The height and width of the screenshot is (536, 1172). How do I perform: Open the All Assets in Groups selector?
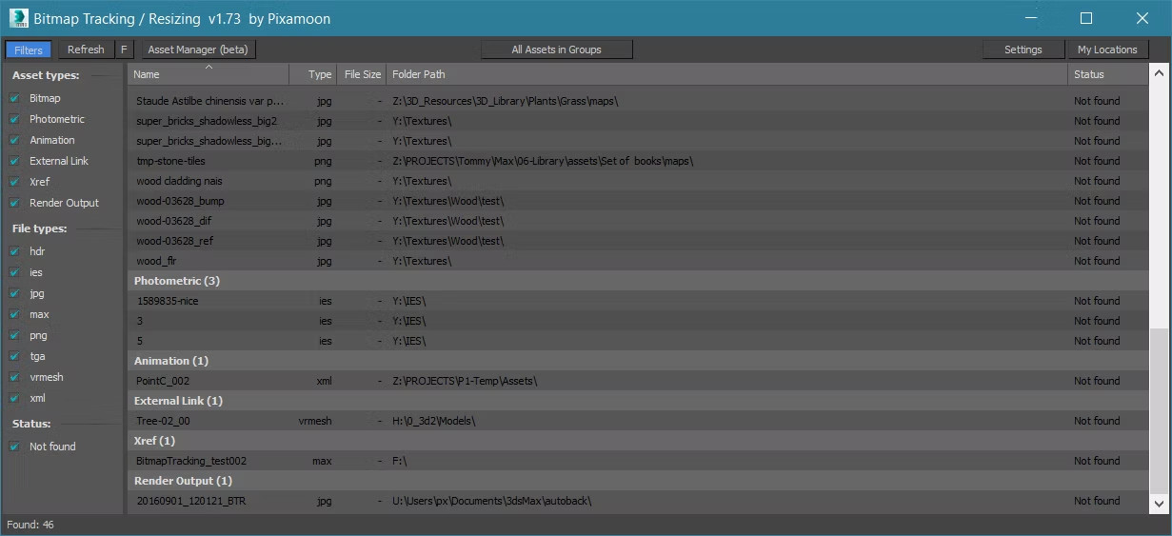pyautogui.click(x=557, y=50)
